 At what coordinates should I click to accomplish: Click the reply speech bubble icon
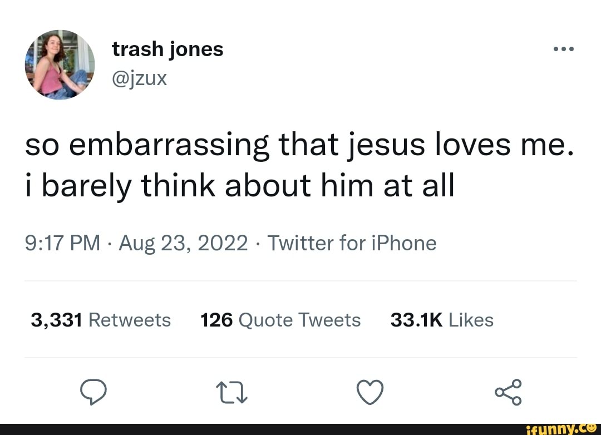pyautogui.click(x=93, y=391)
